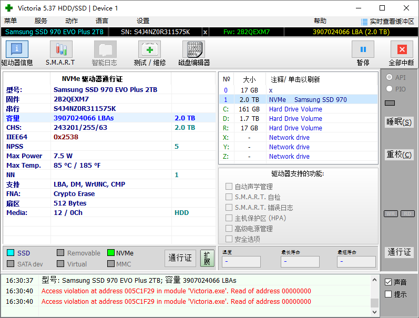
Task: Click the 最短寿命 field
Action: pos(356,262)
